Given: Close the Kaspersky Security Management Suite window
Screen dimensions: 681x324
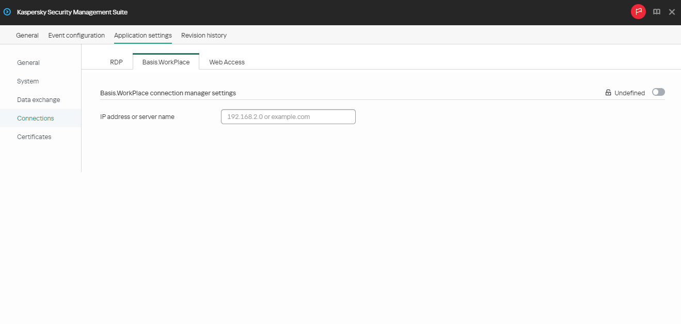Looking at the screenshot, I should click(672, 11).
